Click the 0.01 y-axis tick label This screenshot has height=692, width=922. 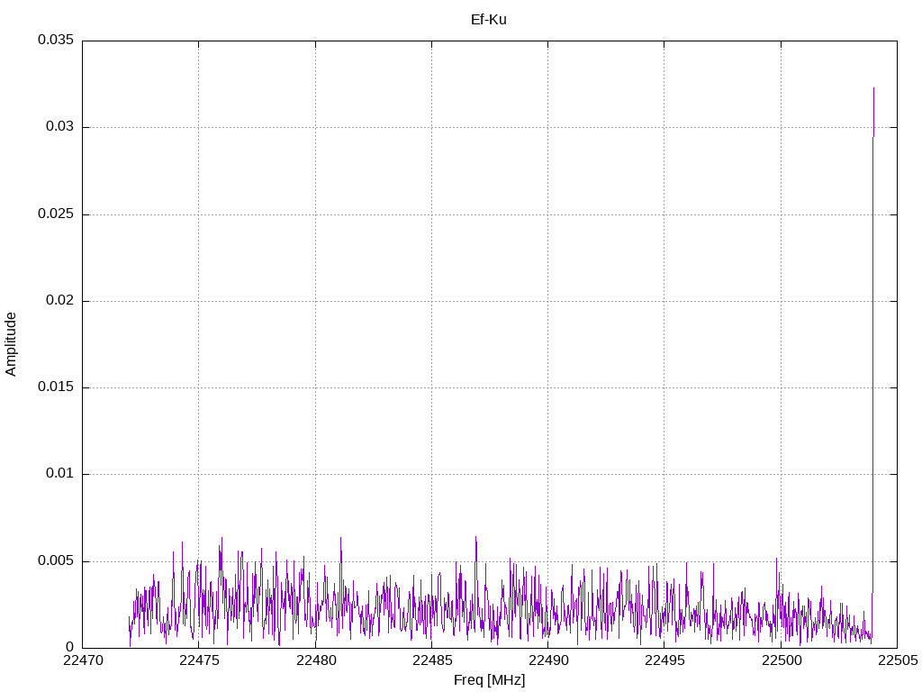point(60,473)
